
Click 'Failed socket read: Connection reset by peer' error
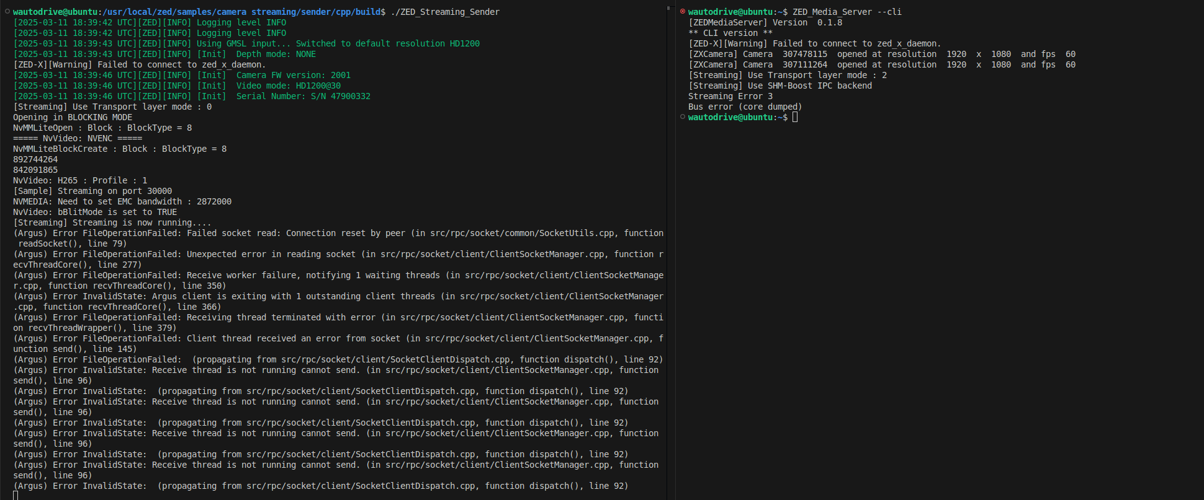click(296, 233)
